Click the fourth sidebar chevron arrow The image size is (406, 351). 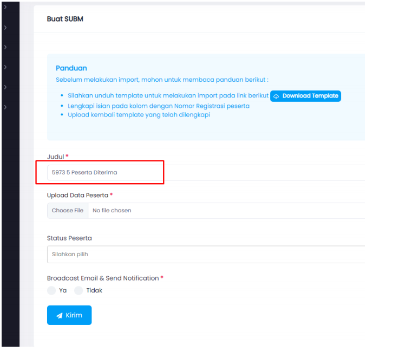5,67
